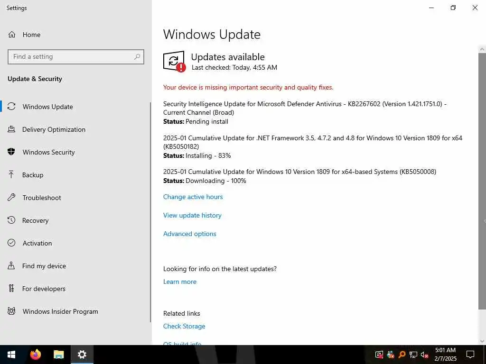Open the Action Center notification icon
Screen dimensions: 486x364
pyautogui.click(x=470, y=355)
